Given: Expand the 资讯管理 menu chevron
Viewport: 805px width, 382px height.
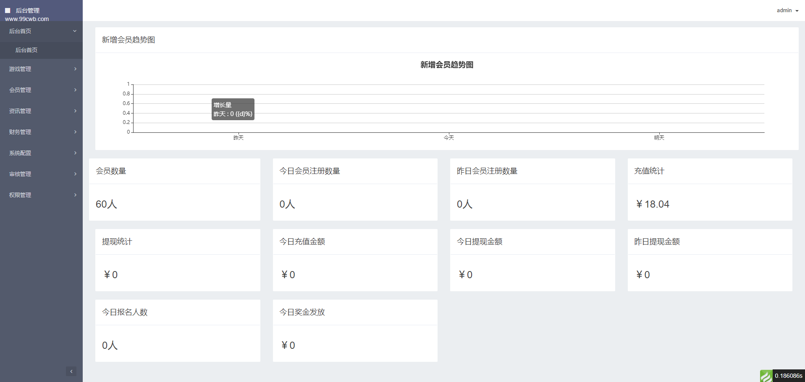Looking at the screenshot, I should (75, 111).
